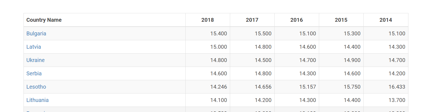Select the 2018 column header
The width and height of the screenshot is (430, 112).
(207, 20)
